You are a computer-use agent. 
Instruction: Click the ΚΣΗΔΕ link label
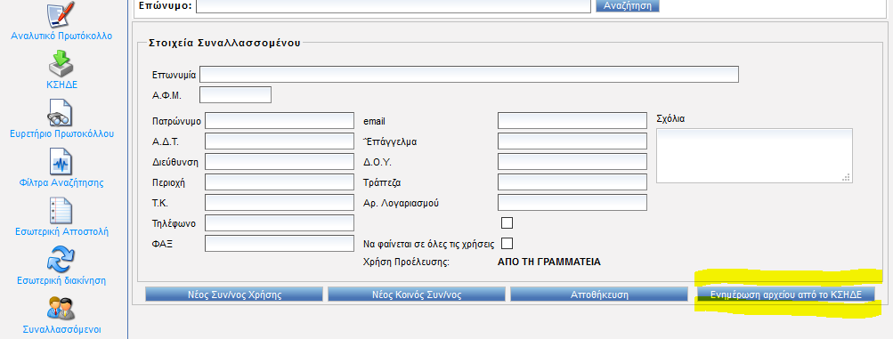point(61,85)
